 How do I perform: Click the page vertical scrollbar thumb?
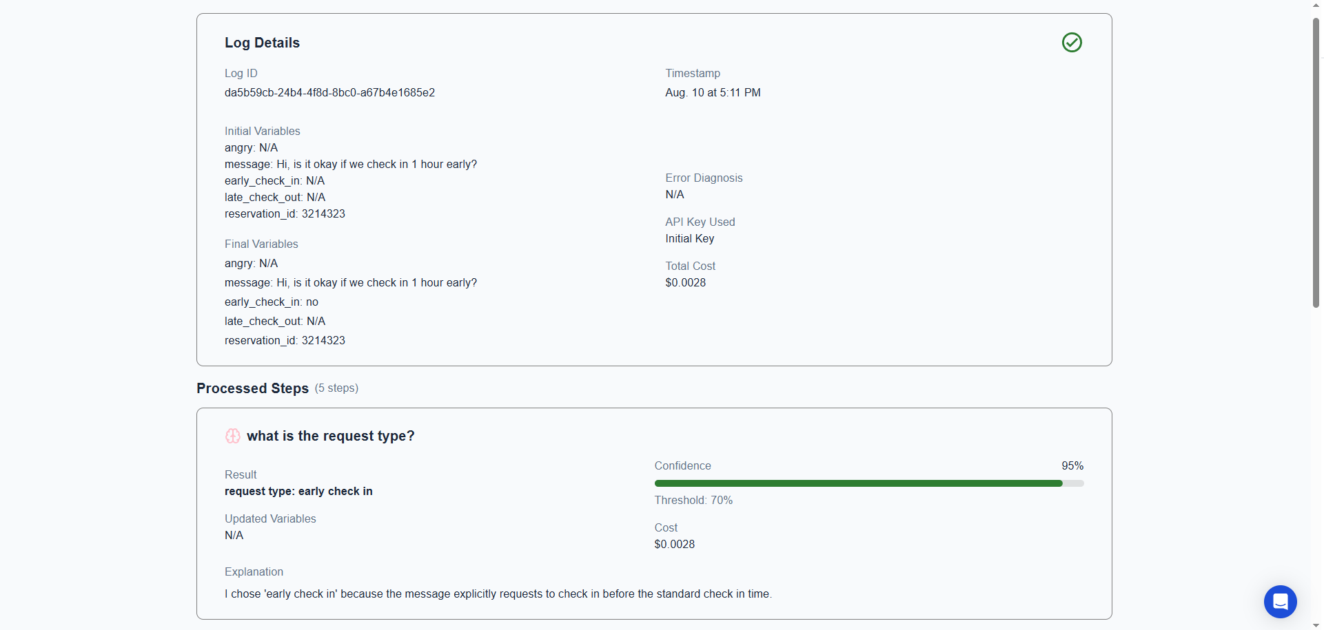(1316, 162)
